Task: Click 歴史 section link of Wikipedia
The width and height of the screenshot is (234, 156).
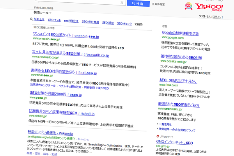Action: [37, 153]
